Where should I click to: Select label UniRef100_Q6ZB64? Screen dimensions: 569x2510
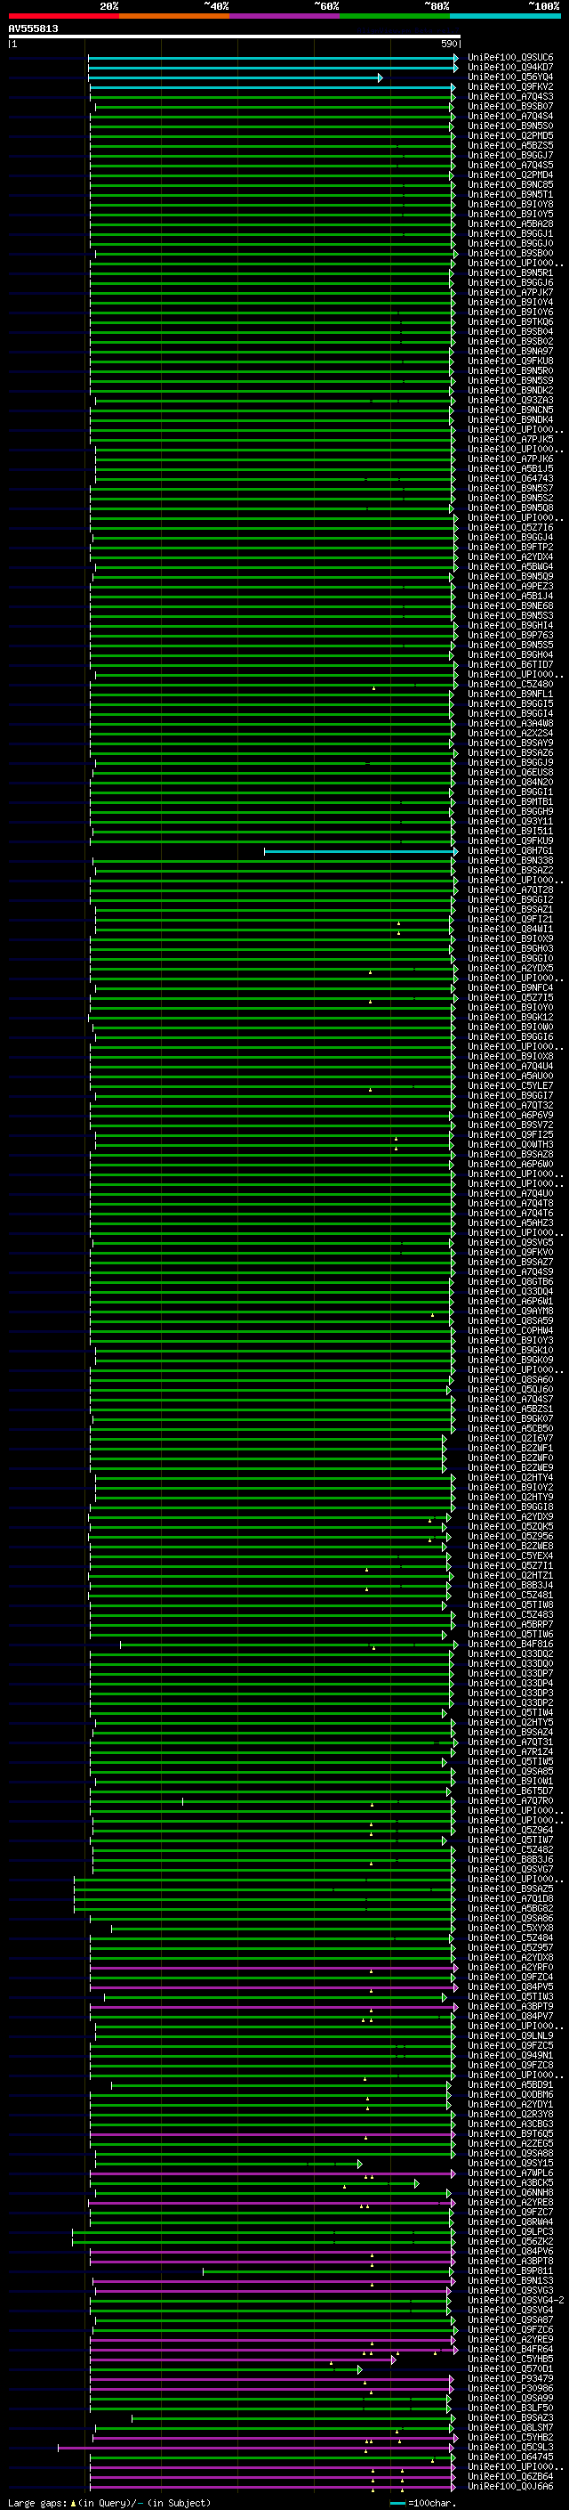(509, 2476)
